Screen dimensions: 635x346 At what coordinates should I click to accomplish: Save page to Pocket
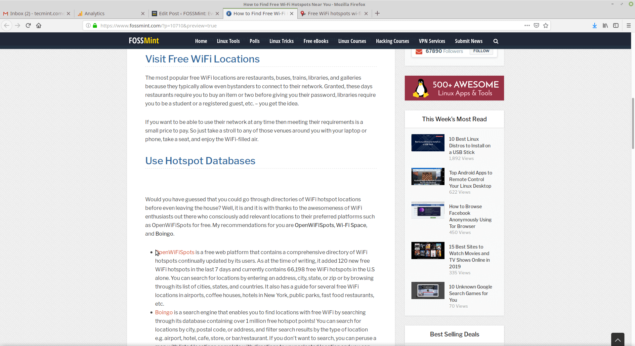pyautogui.click(x=536, y=25)
